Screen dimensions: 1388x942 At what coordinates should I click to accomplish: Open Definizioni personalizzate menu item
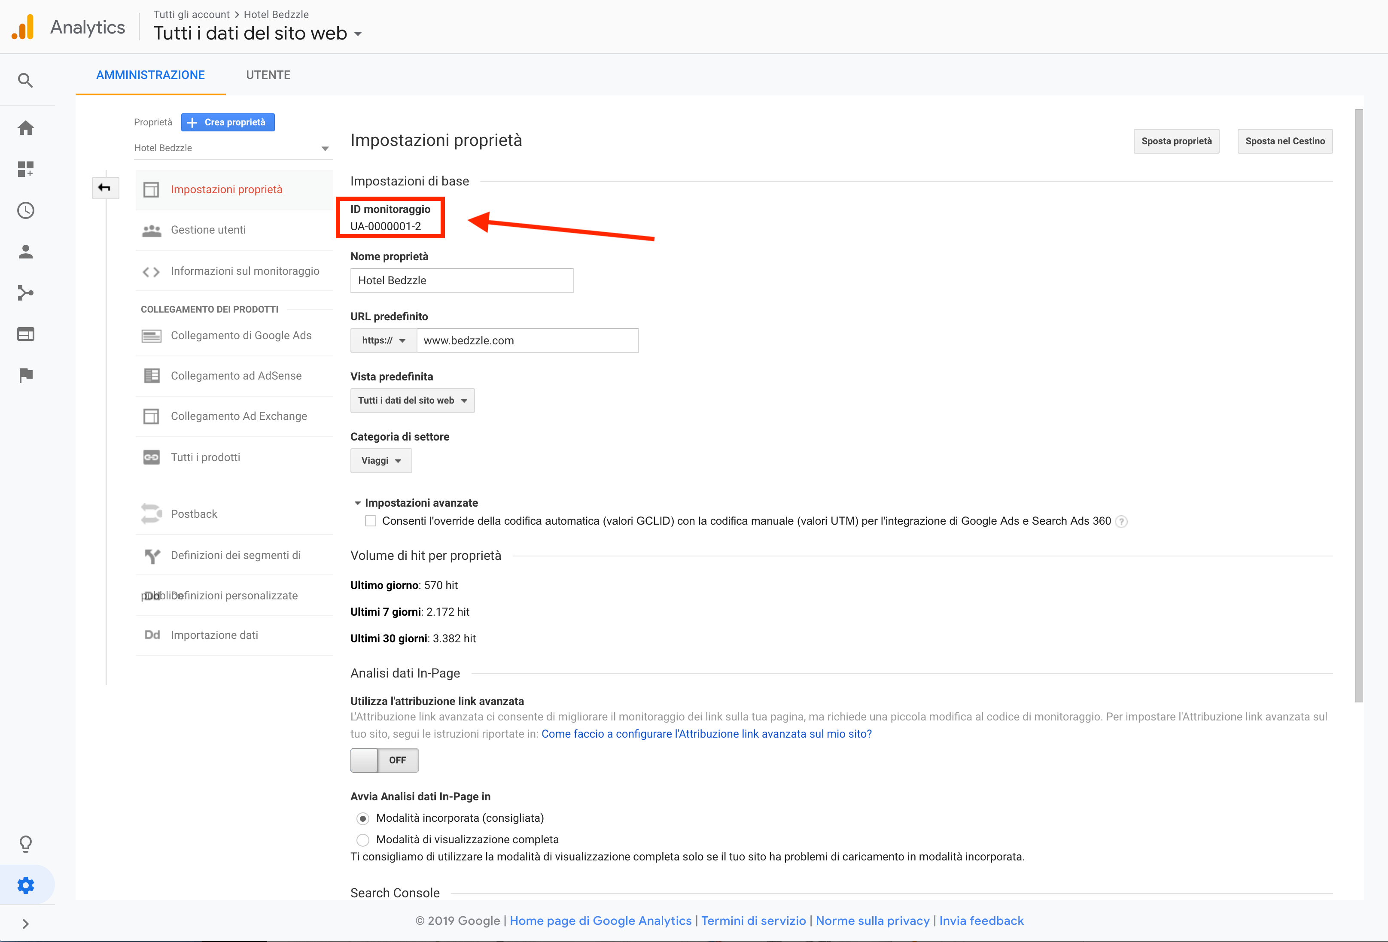(234, 596)
